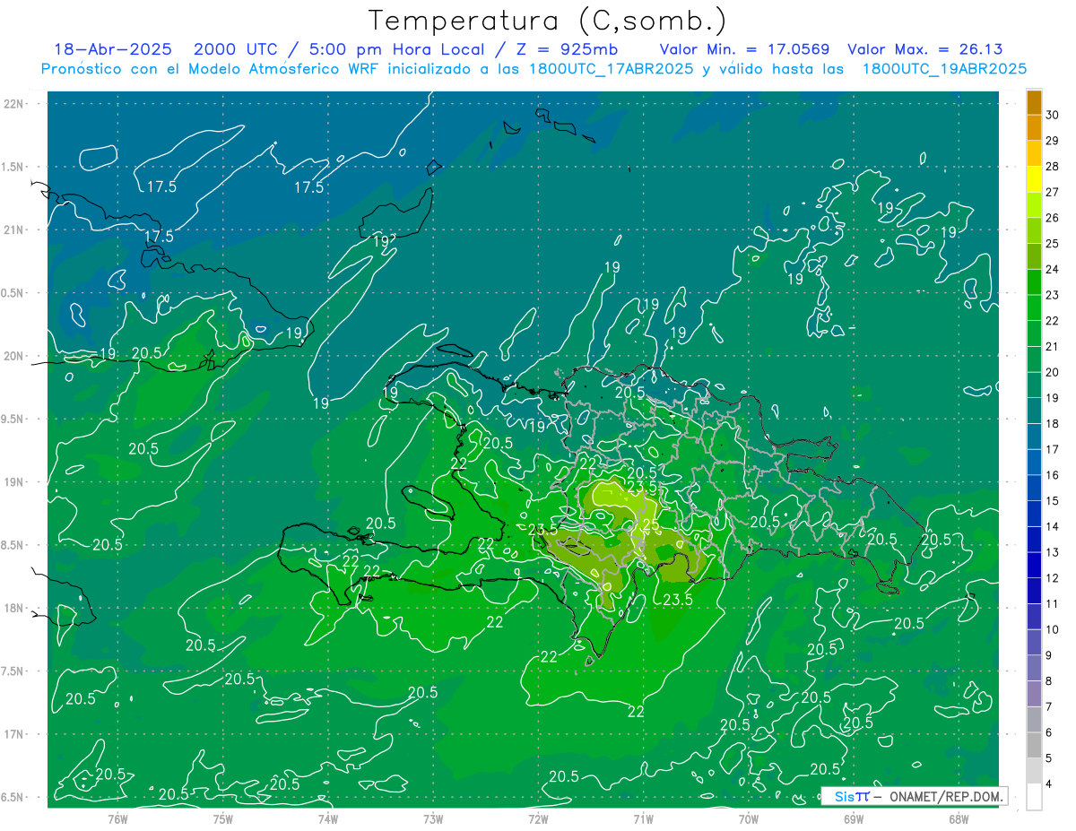Click the '72W' longitude axis label
This screenshot has height=831, width=1076.
tap(538, 818)
